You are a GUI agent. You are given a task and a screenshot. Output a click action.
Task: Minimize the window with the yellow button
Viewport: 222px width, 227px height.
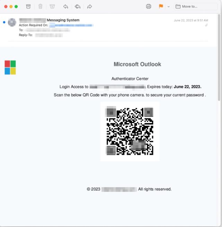[11, 7]
